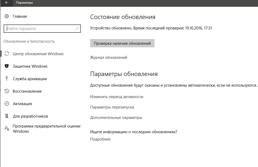Open Параметры перезапуска link
The width and height of the screenshot is (258, 167).
tap(112, 107)
